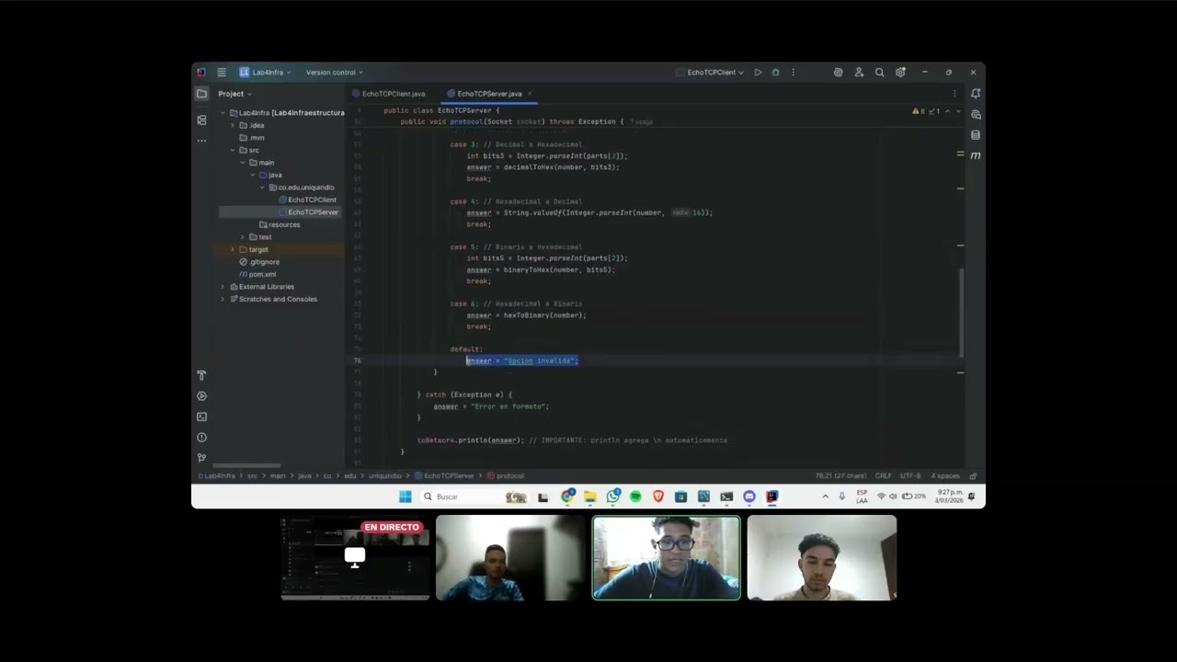Open the Database tool window
Viewport: 1177px width, 662px height.
pos(976,135)
